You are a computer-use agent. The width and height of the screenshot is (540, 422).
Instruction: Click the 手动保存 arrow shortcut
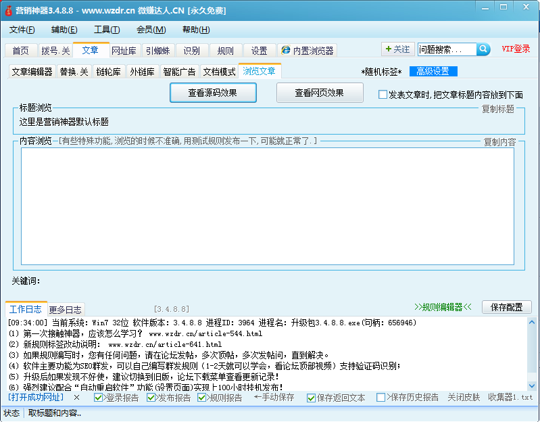pyautogui.click(x=274, y=398)
